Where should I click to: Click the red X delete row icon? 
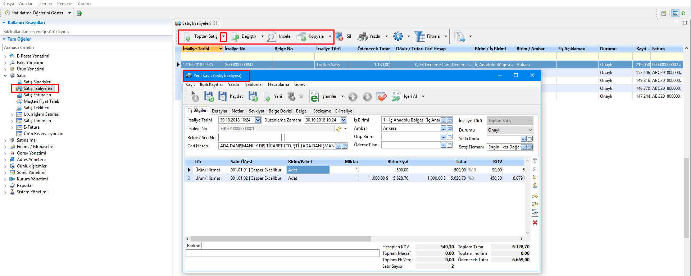[x=535, y=222]
